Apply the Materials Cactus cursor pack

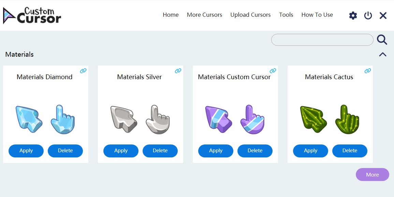(x=310, y=151)
